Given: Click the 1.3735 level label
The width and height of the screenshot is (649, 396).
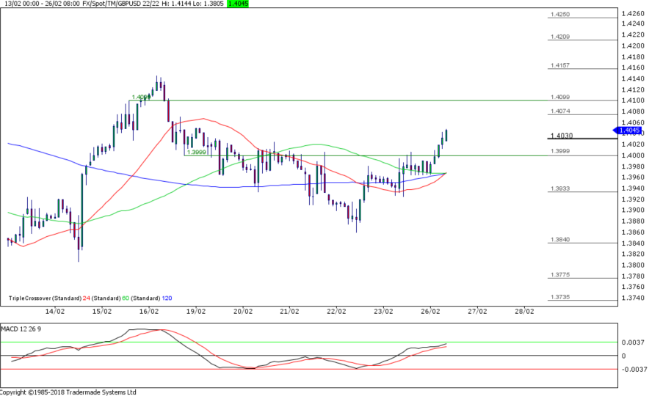Looking at the screenshot, I should coord(560,297).
